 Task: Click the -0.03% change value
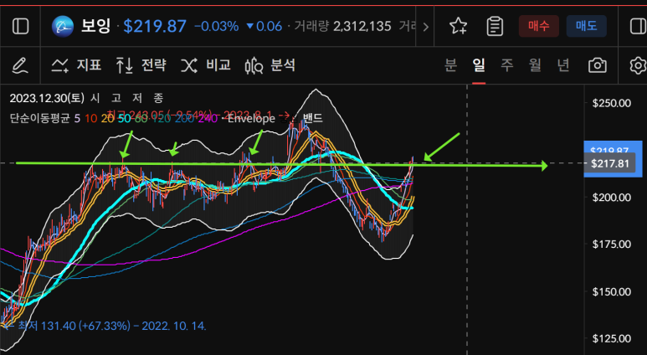pos(216,27)
